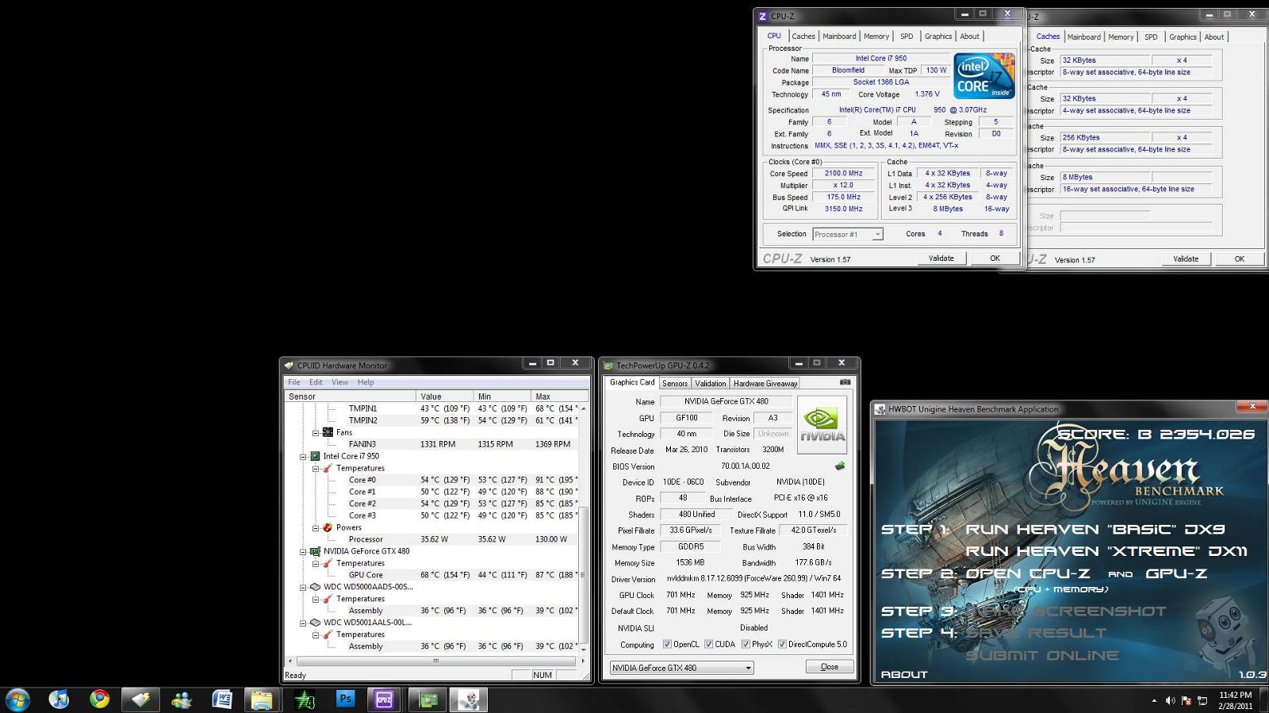Open Microsoft Word from the taskbar
Screen dimensions: 1269x713
click(x=222, y=700)
